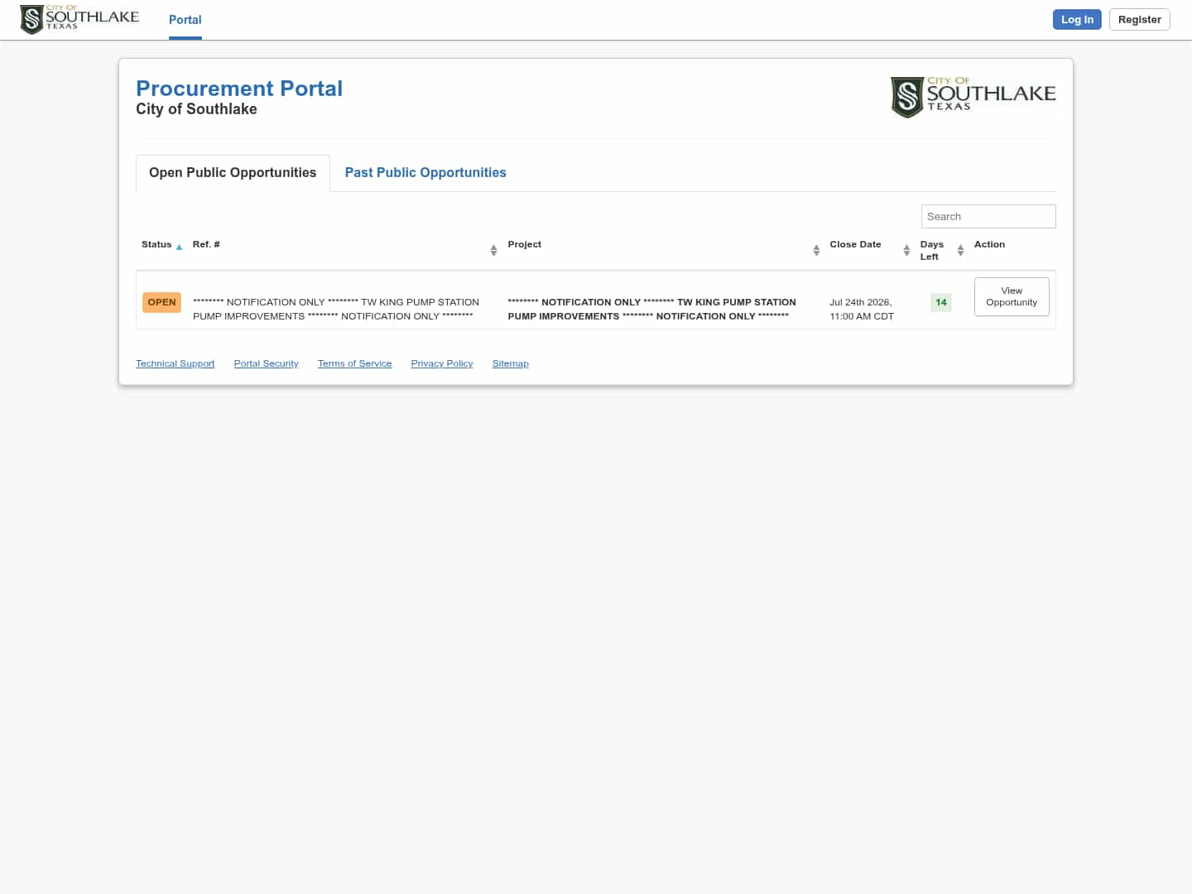Click the Log In button
The height and width of the screenshot is (894, 1192).
click(x=1077, y=19)
